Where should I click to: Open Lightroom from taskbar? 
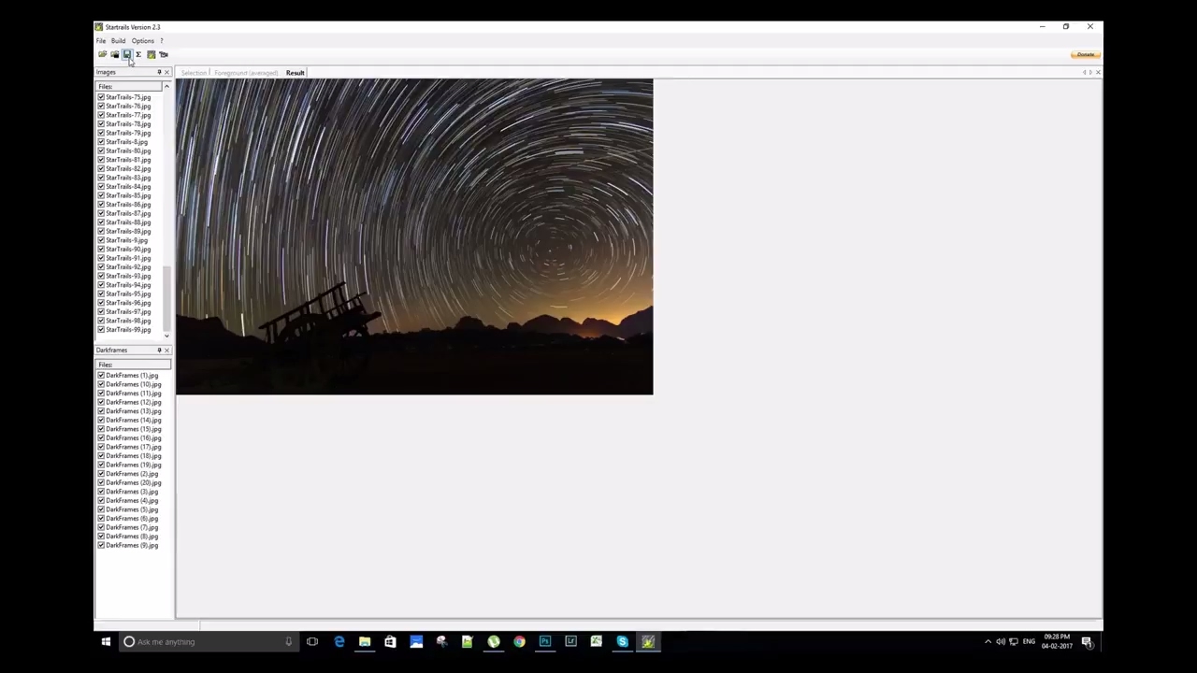[x=570, y=642]
